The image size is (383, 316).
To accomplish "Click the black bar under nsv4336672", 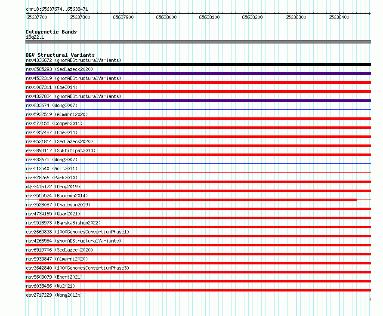I will [198, 64].
